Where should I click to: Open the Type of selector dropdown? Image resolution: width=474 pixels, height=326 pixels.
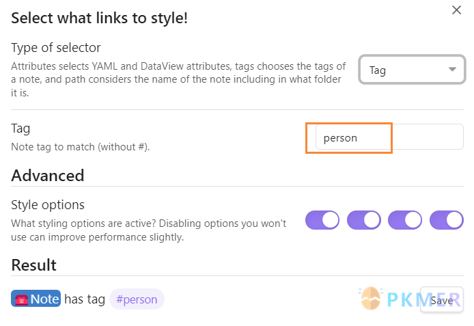tap(412, 70)
